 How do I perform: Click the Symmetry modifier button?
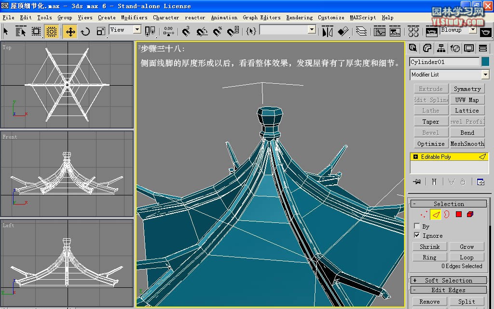(467, 89)
